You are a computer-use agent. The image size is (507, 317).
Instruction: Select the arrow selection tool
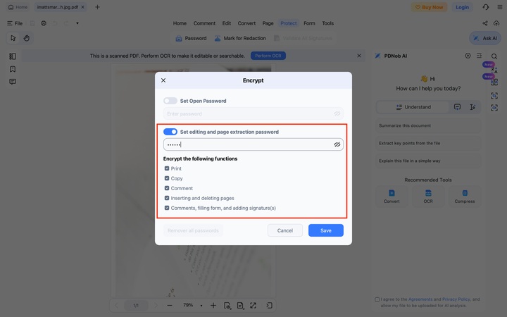pos(13,38)
